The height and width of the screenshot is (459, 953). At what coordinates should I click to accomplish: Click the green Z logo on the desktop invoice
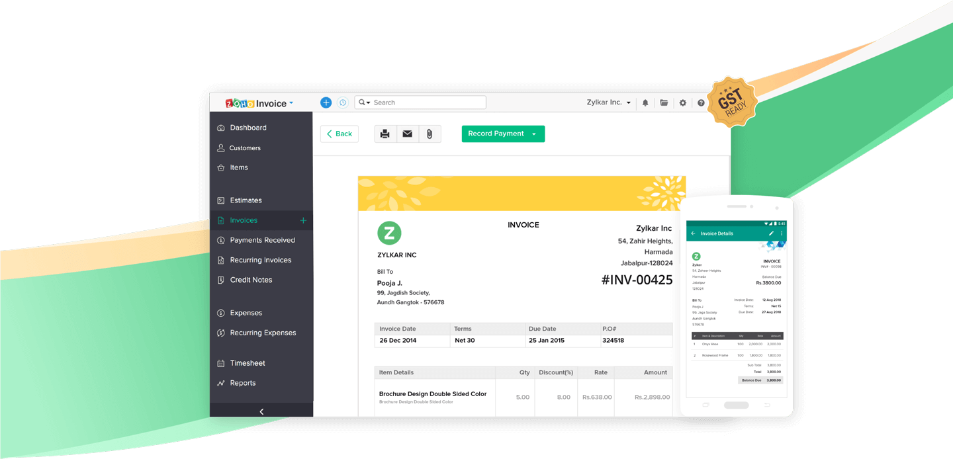point(389,233)
